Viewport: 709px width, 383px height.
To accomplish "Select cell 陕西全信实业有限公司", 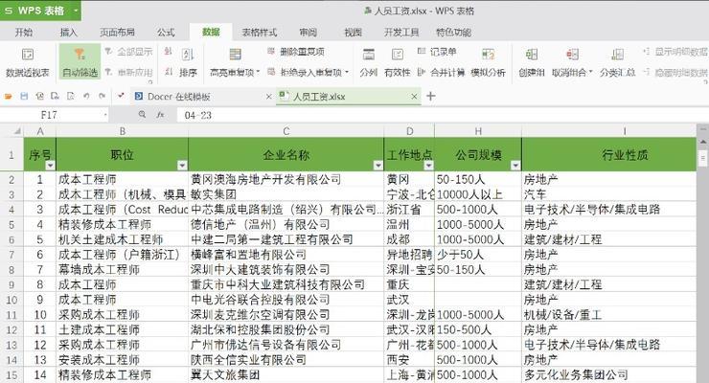I will pyautogui.click(x=286, y=360).
